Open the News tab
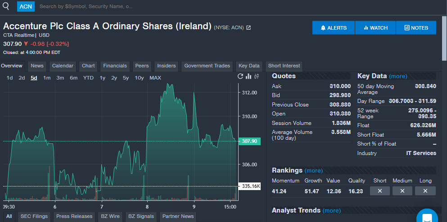 [x=37, y=66]
